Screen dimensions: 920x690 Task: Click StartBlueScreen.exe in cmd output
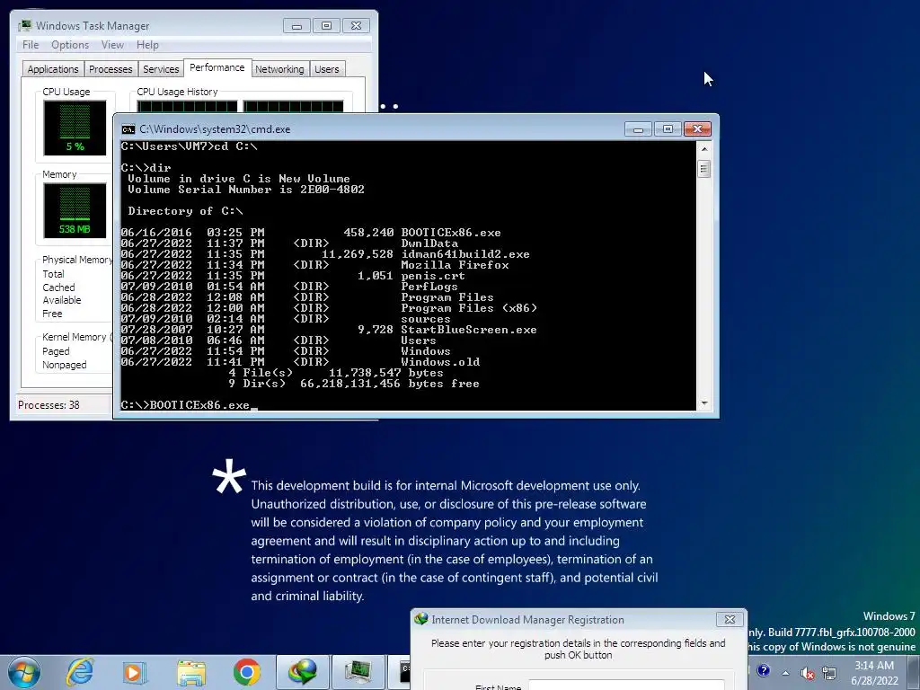[468, 330]
